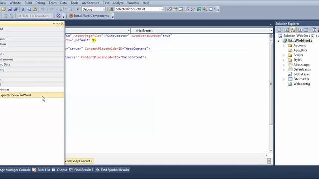Open the Find Results 1 tab
This screenshot has width=319, height=179.
pos(81,170)
